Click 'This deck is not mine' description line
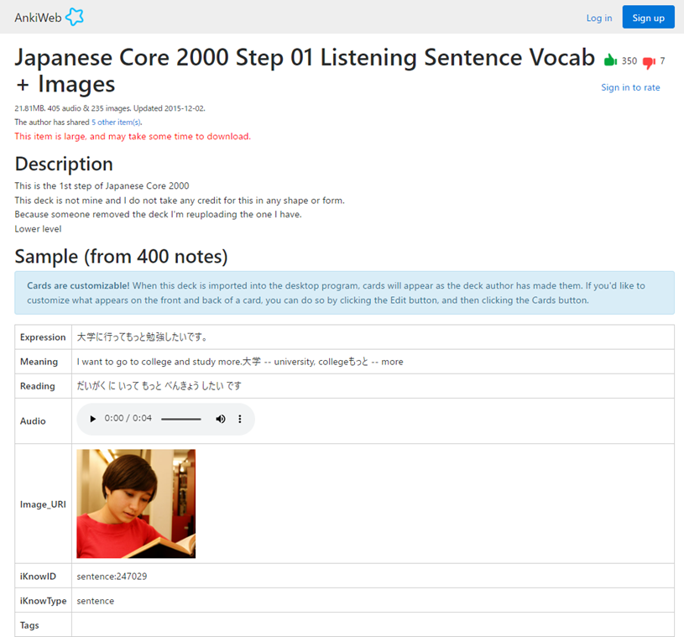The width and height of the screenshot is (684, 637). point(180,201)
